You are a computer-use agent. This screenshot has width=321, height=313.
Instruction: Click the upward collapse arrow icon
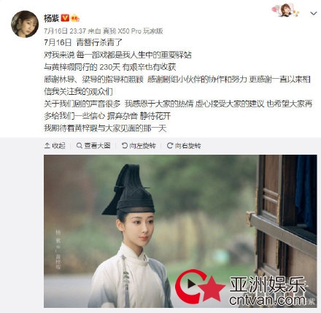47,146
